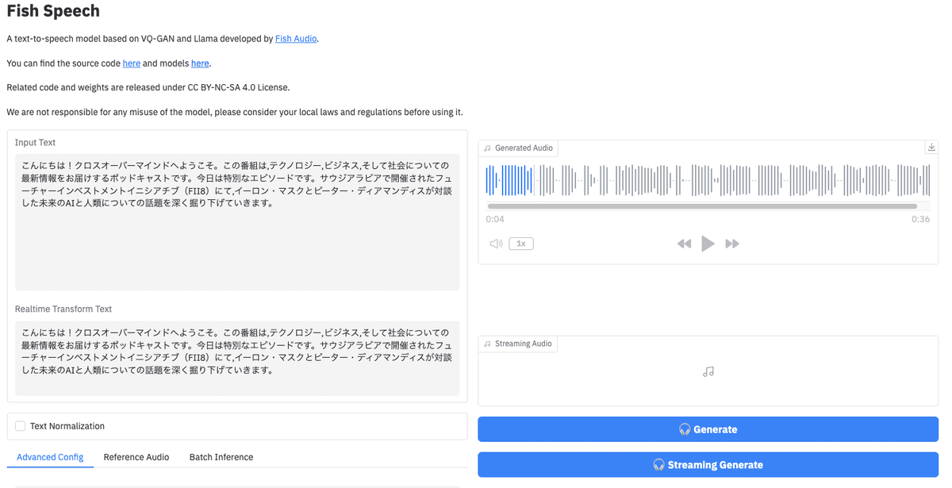Change the 1x playback speed

(x=521, y=243)
